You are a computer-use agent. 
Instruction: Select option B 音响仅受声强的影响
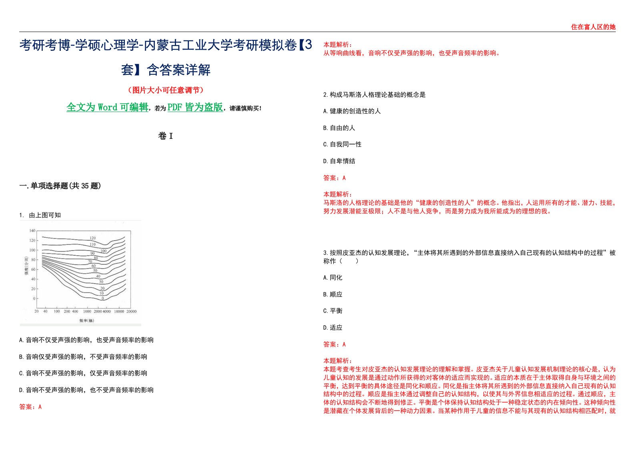pyautogui.click(x=83, y=357)
